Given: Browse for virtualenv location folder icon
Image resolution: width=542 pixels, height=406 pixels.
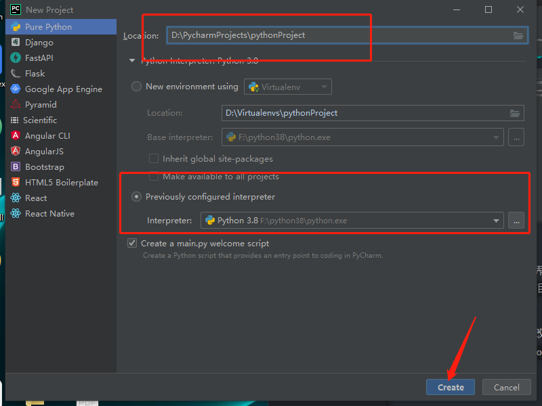Looking at the screenshot, I should click(515, 113).
